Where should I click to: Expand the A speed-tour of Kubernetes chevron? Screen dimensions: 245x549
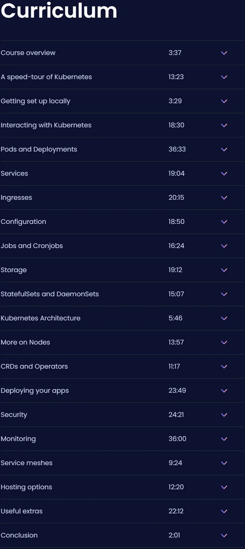click(224, 77)
